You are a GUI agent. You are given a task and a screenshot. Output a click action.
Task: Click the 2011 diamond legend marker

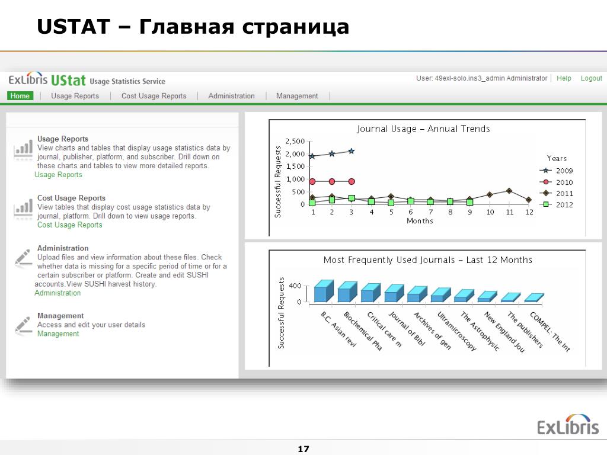(545, 193)
